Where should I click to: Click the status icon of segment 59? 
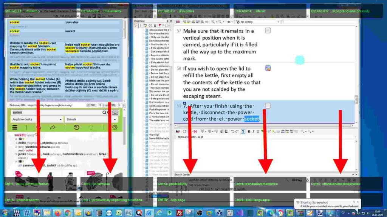coord(268,105)
